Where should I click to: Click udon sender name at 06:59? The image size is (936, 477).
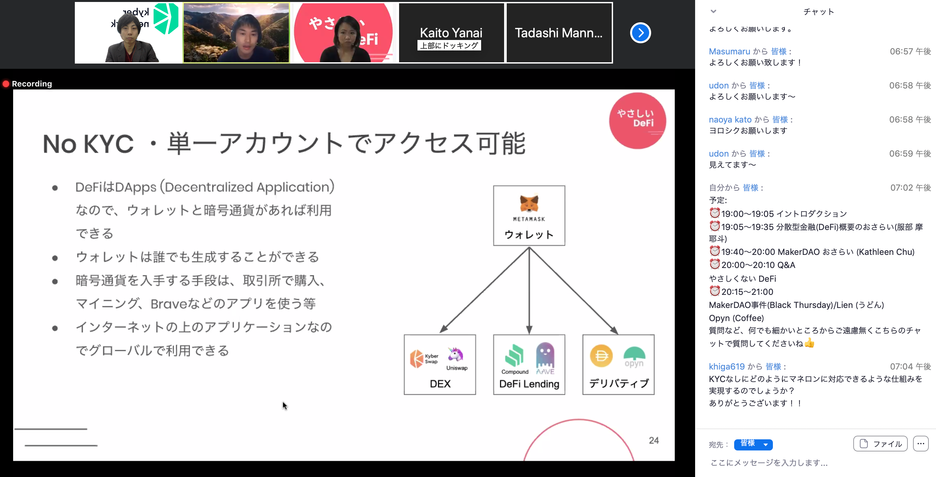(719, 154)
